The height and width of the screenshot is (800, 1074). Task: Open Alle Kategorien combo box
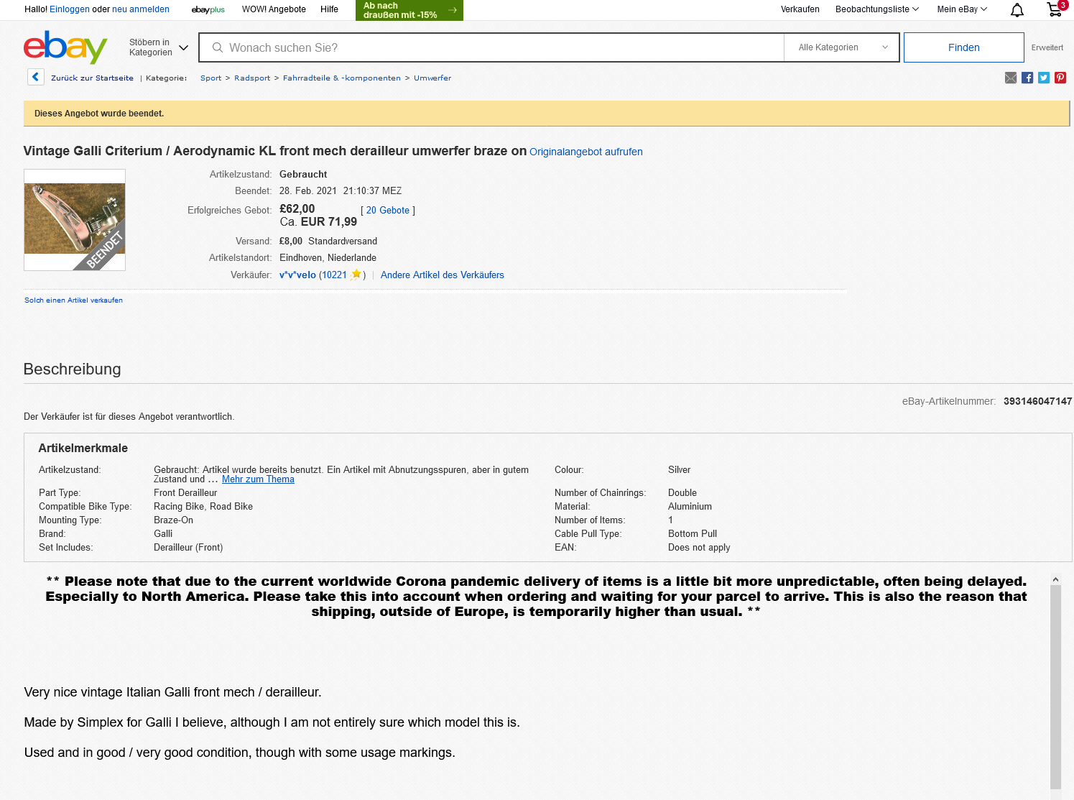(842, 47)
